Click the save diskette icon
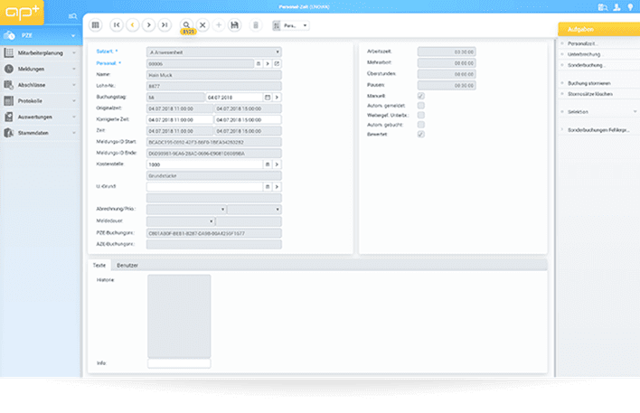 [x=235, y=25]
